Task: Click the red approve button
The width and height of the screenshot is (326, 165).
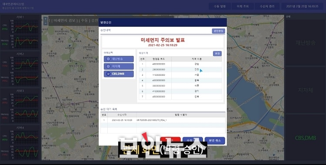Action: click(170, 140)
